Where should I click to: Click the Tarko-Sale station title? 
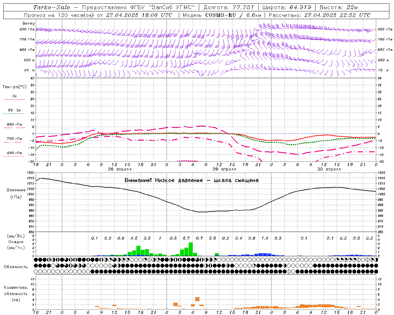pyautogui.click(x=51, y=7)
